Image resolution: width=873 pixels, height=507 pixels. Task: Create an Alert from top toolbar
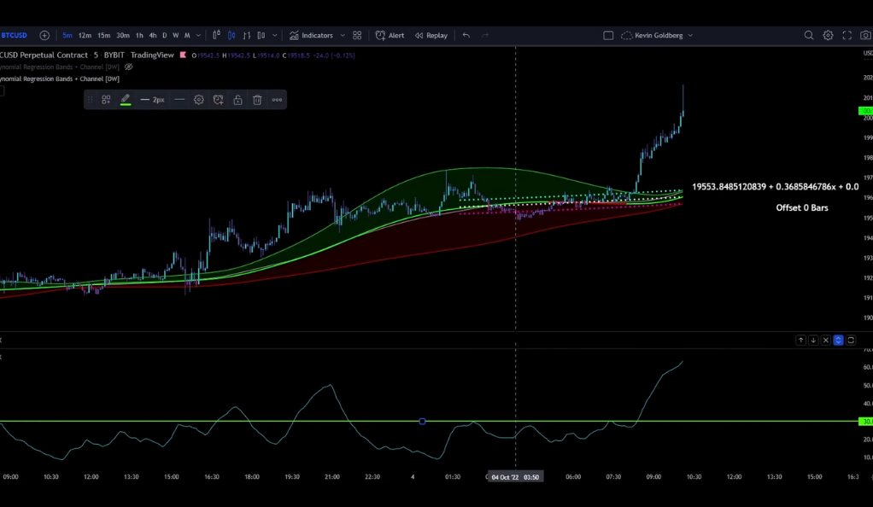point(390,35)
